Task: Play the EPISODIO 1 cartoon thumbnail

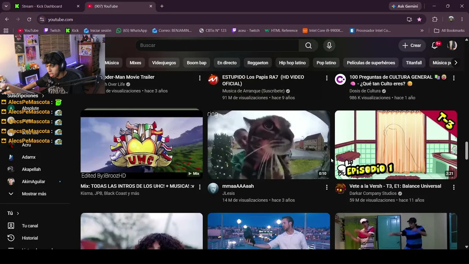Action: coord(396,145)
